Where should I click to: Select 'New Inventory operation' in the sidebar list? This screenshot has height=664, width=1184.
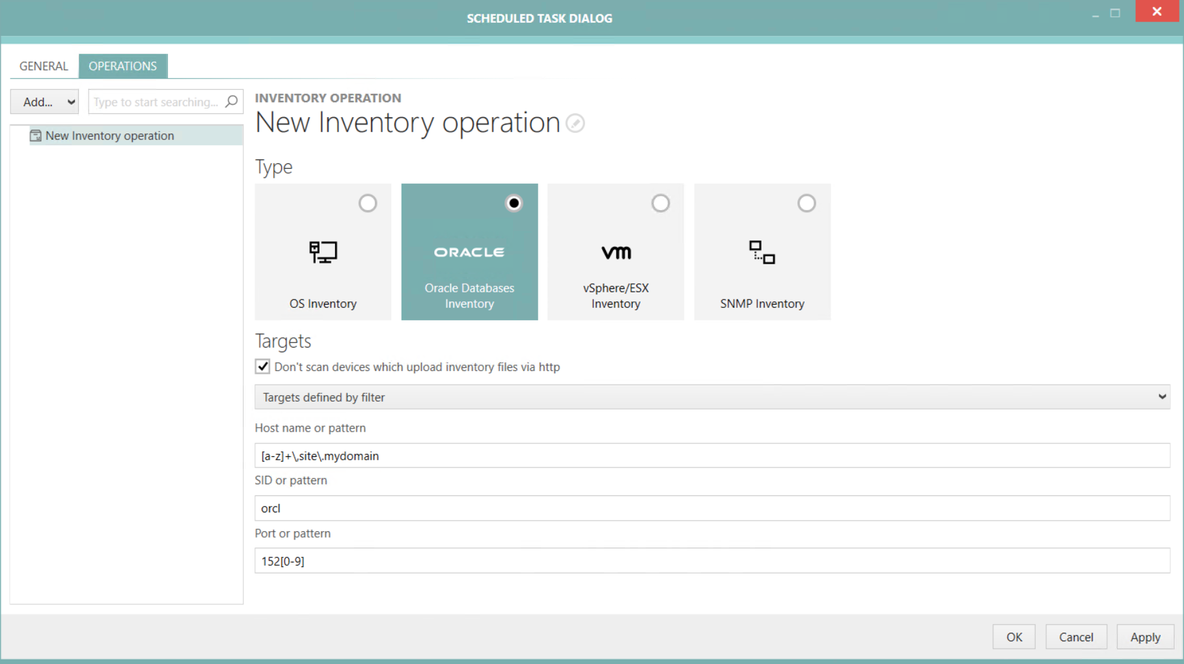click(109, 135)
